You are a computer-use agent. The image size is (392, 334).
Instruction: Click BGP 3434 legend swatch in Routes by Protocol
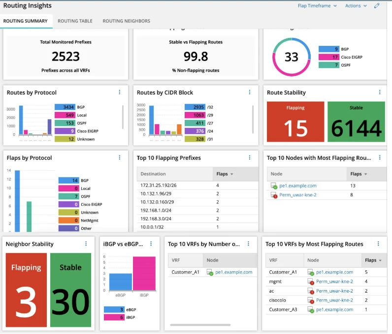click(65, 107)
